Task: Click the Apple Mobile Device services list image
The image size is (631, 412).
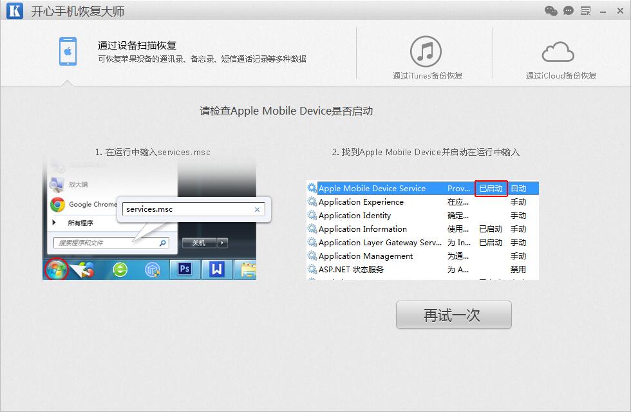Action: (x=422, y=230)
